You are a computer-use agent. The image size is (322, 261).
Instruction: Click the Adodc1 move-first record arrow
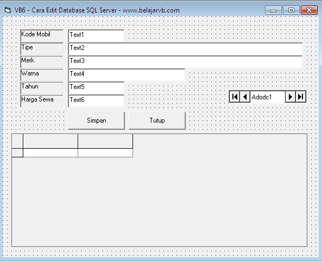tap(235, 97)
